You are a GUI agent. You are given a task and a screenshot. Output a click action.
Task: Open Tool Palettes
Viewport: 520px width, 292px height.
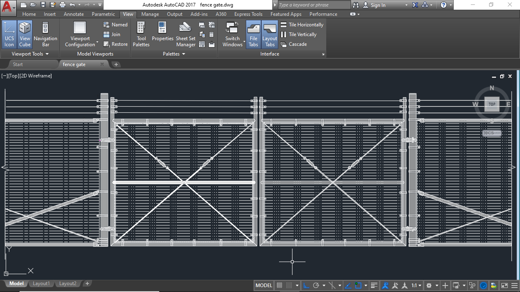[x=141, y=34]
